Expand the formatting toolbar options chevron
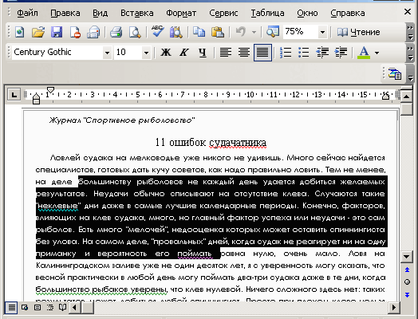418x319 pixels. pyautogui.click(x=410, y=53)
